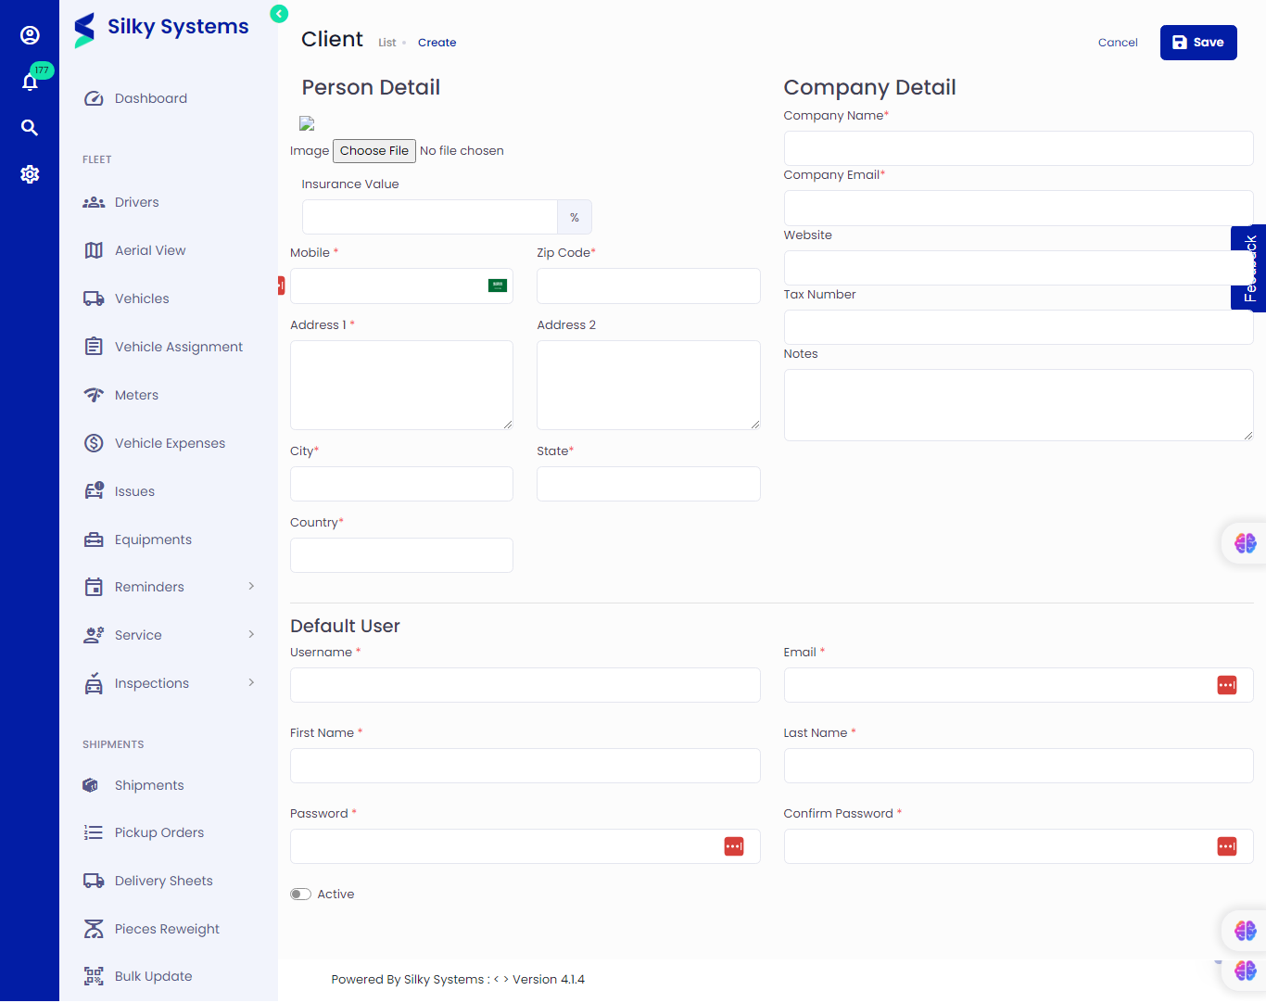Click the Save button
This screenshot has width=1266, height=1003.
point(1197,43)
